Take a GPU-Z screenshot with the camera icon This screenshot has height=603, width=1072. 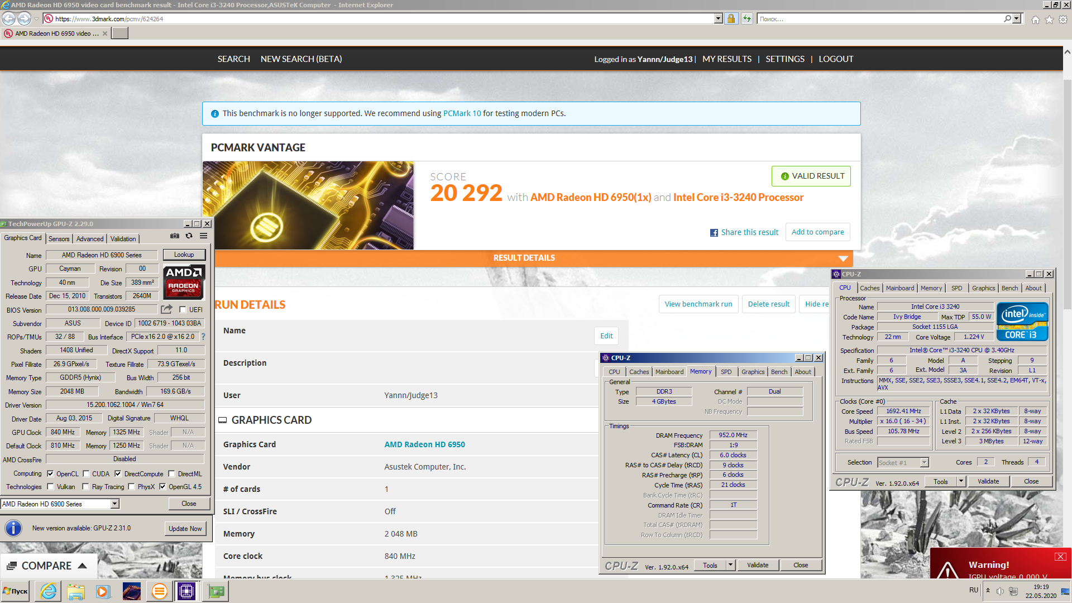[175, 236]
